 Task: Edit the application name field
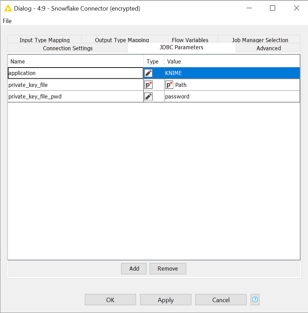[x=76, y=73]
